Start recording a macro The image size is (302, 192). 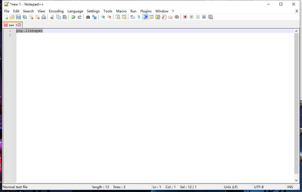point(185,17)
